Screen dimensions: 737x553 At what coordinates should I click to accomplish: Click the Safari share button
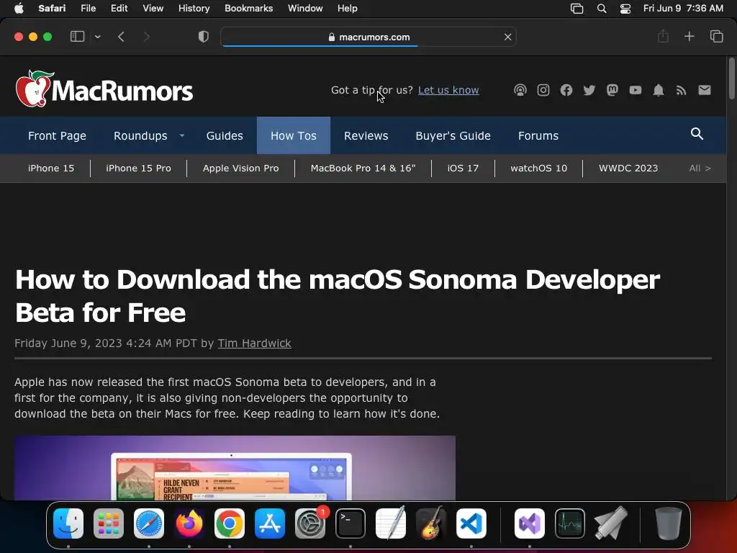[x=663, y=36]
